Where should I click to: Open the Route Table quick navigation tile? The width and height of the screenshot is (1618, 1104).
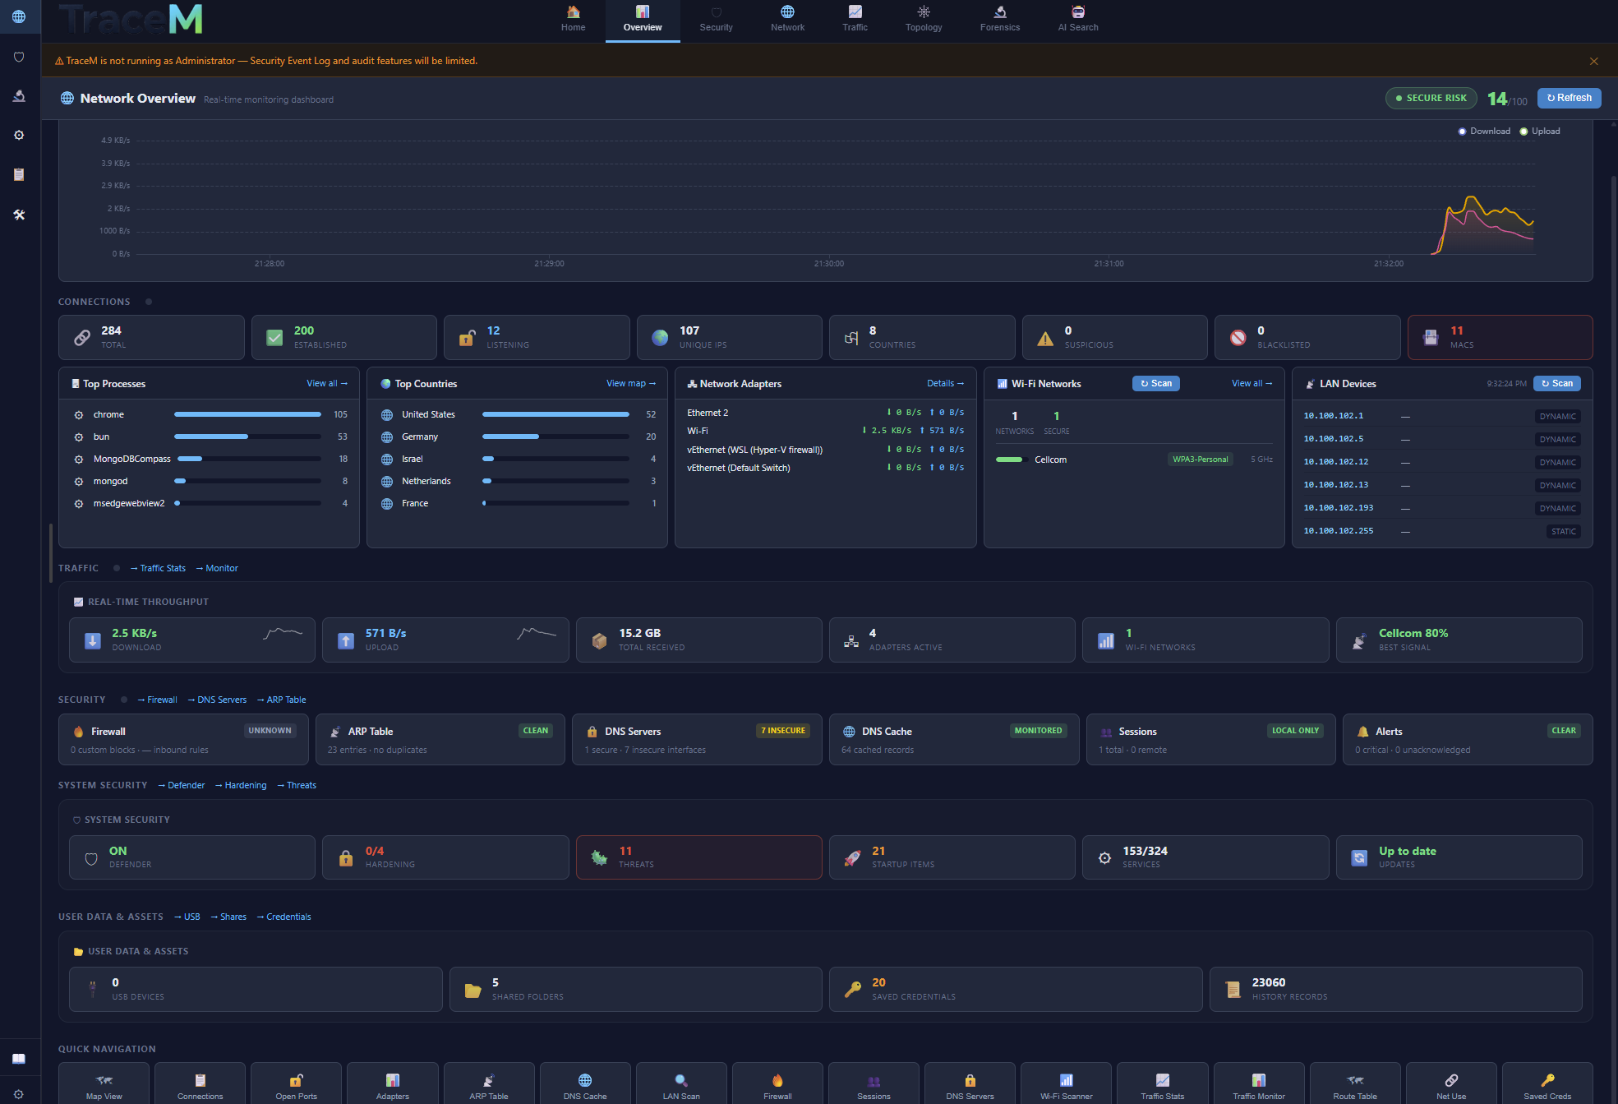click(1355, 1084)
